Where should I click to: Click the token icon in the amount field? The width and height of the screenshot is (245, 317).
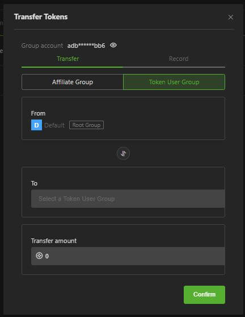coord(39,256)
